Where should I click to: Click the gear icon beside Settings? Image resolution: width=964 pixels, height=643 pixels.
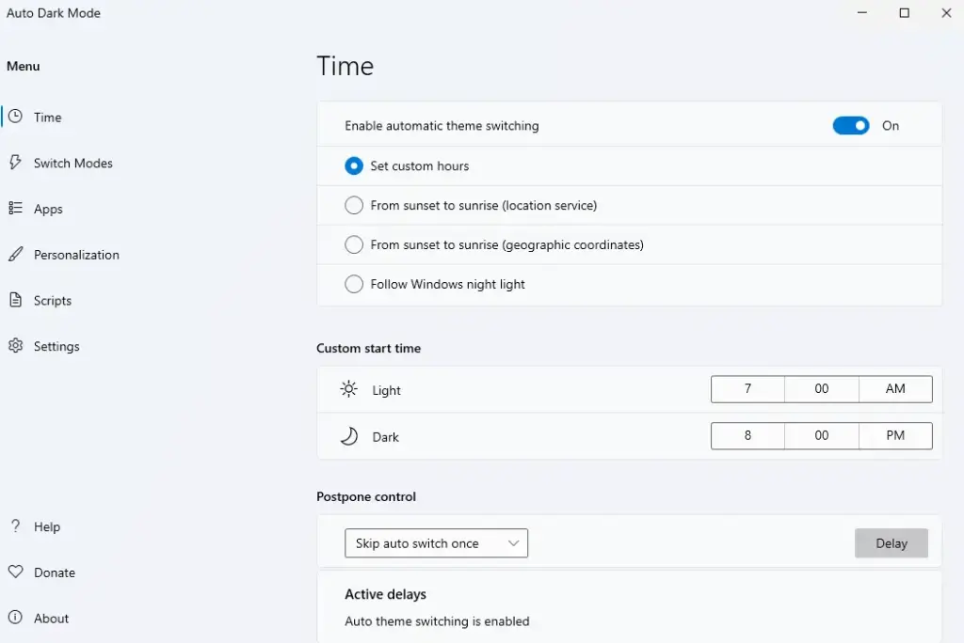point(15,346)
